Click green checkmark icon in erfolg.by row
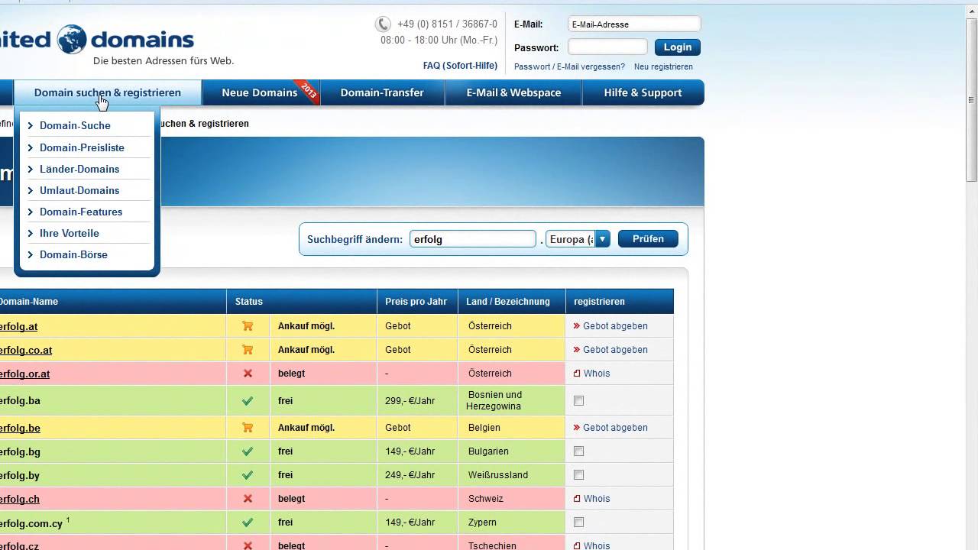The image size is (978, 550). [x=248, y=475]
